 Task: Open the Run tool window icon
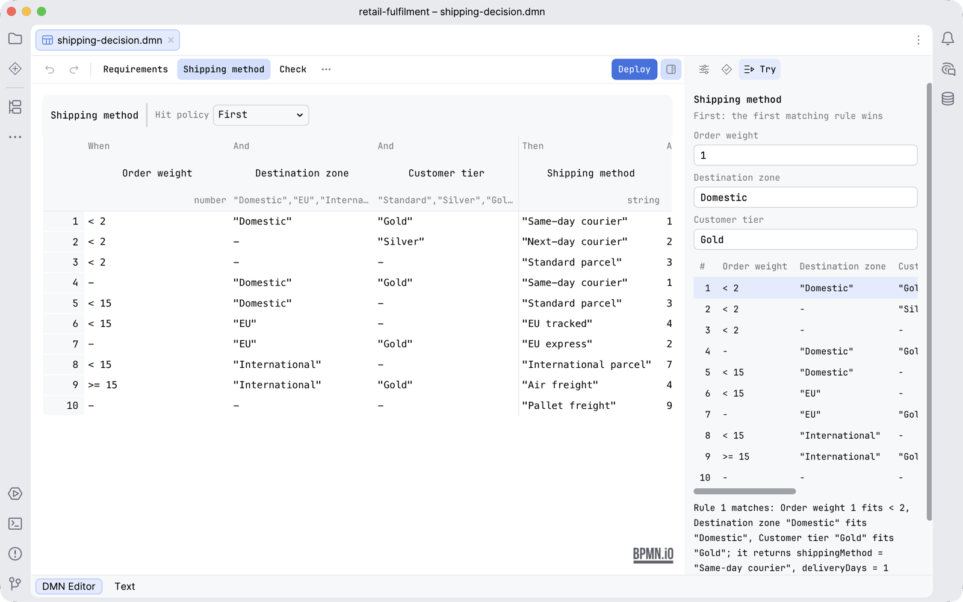click(15, 494)
